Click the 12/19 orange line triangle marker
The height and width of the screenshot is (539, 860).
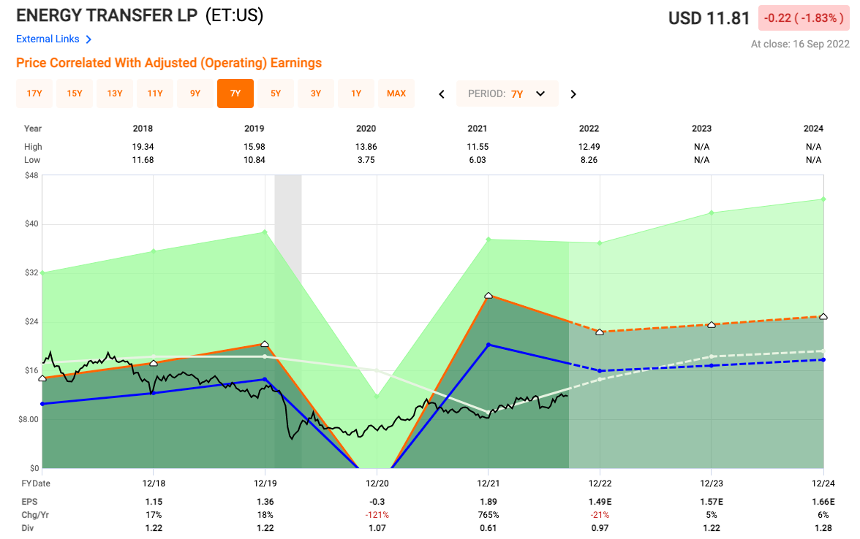(x=265, y=344)
